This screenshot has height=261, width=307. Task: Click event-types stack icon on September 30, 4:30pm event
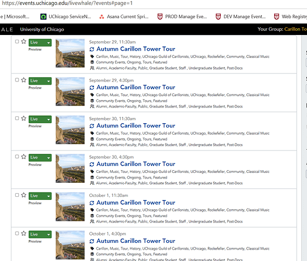[92, 177]
